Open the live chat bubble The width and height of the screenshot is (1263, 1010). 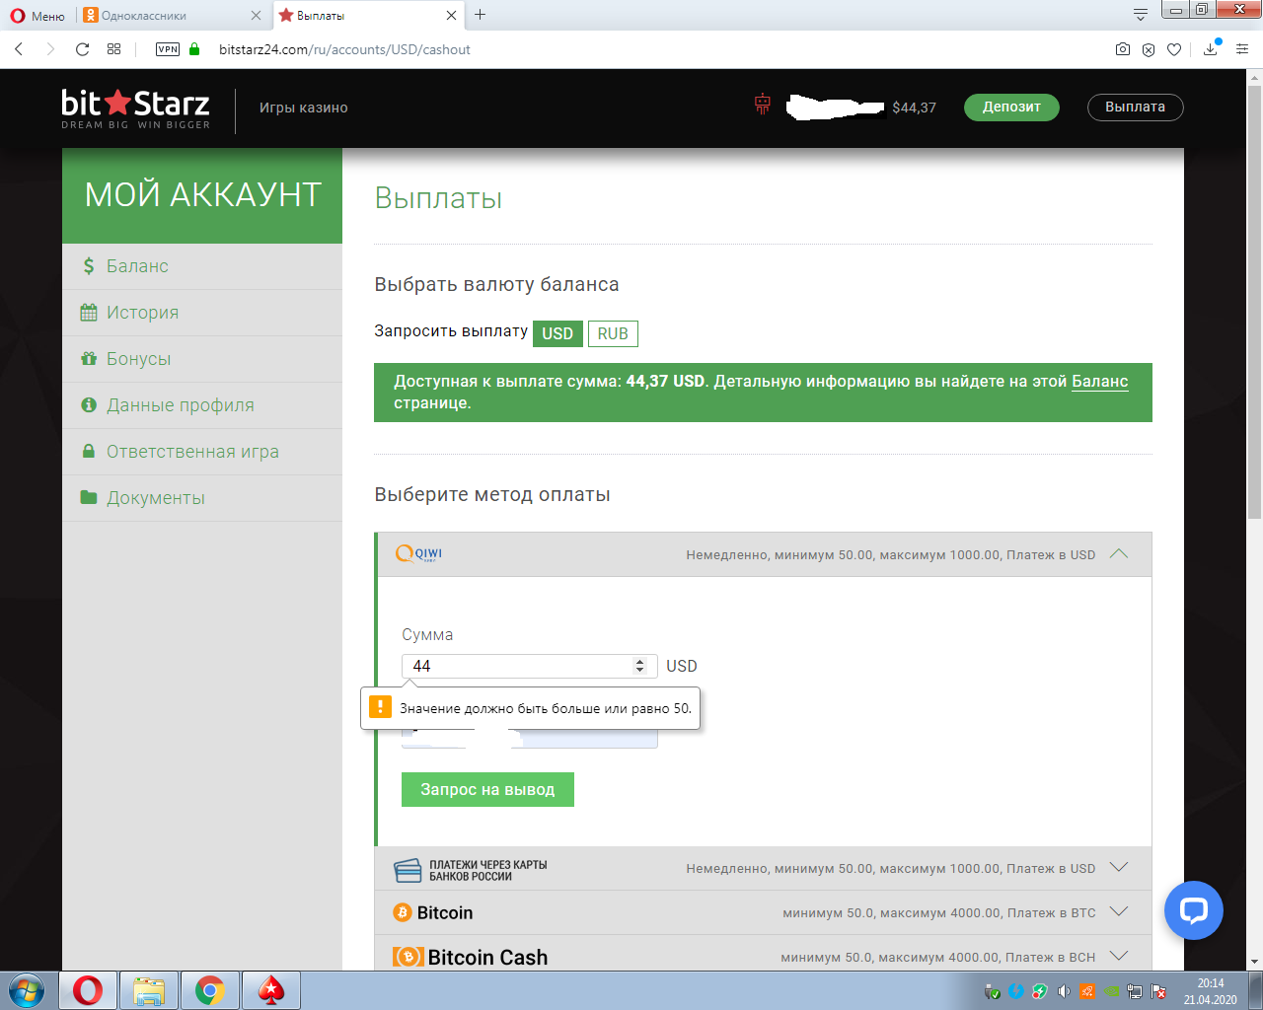coord(1193,909)
